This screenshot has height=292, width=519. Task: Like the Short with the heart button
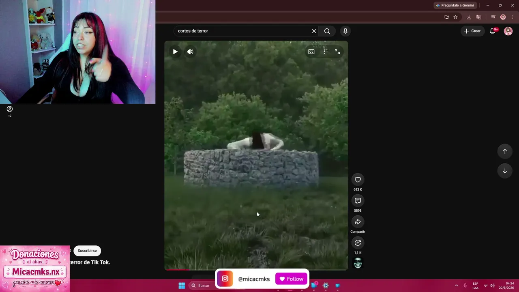point(358,180)
